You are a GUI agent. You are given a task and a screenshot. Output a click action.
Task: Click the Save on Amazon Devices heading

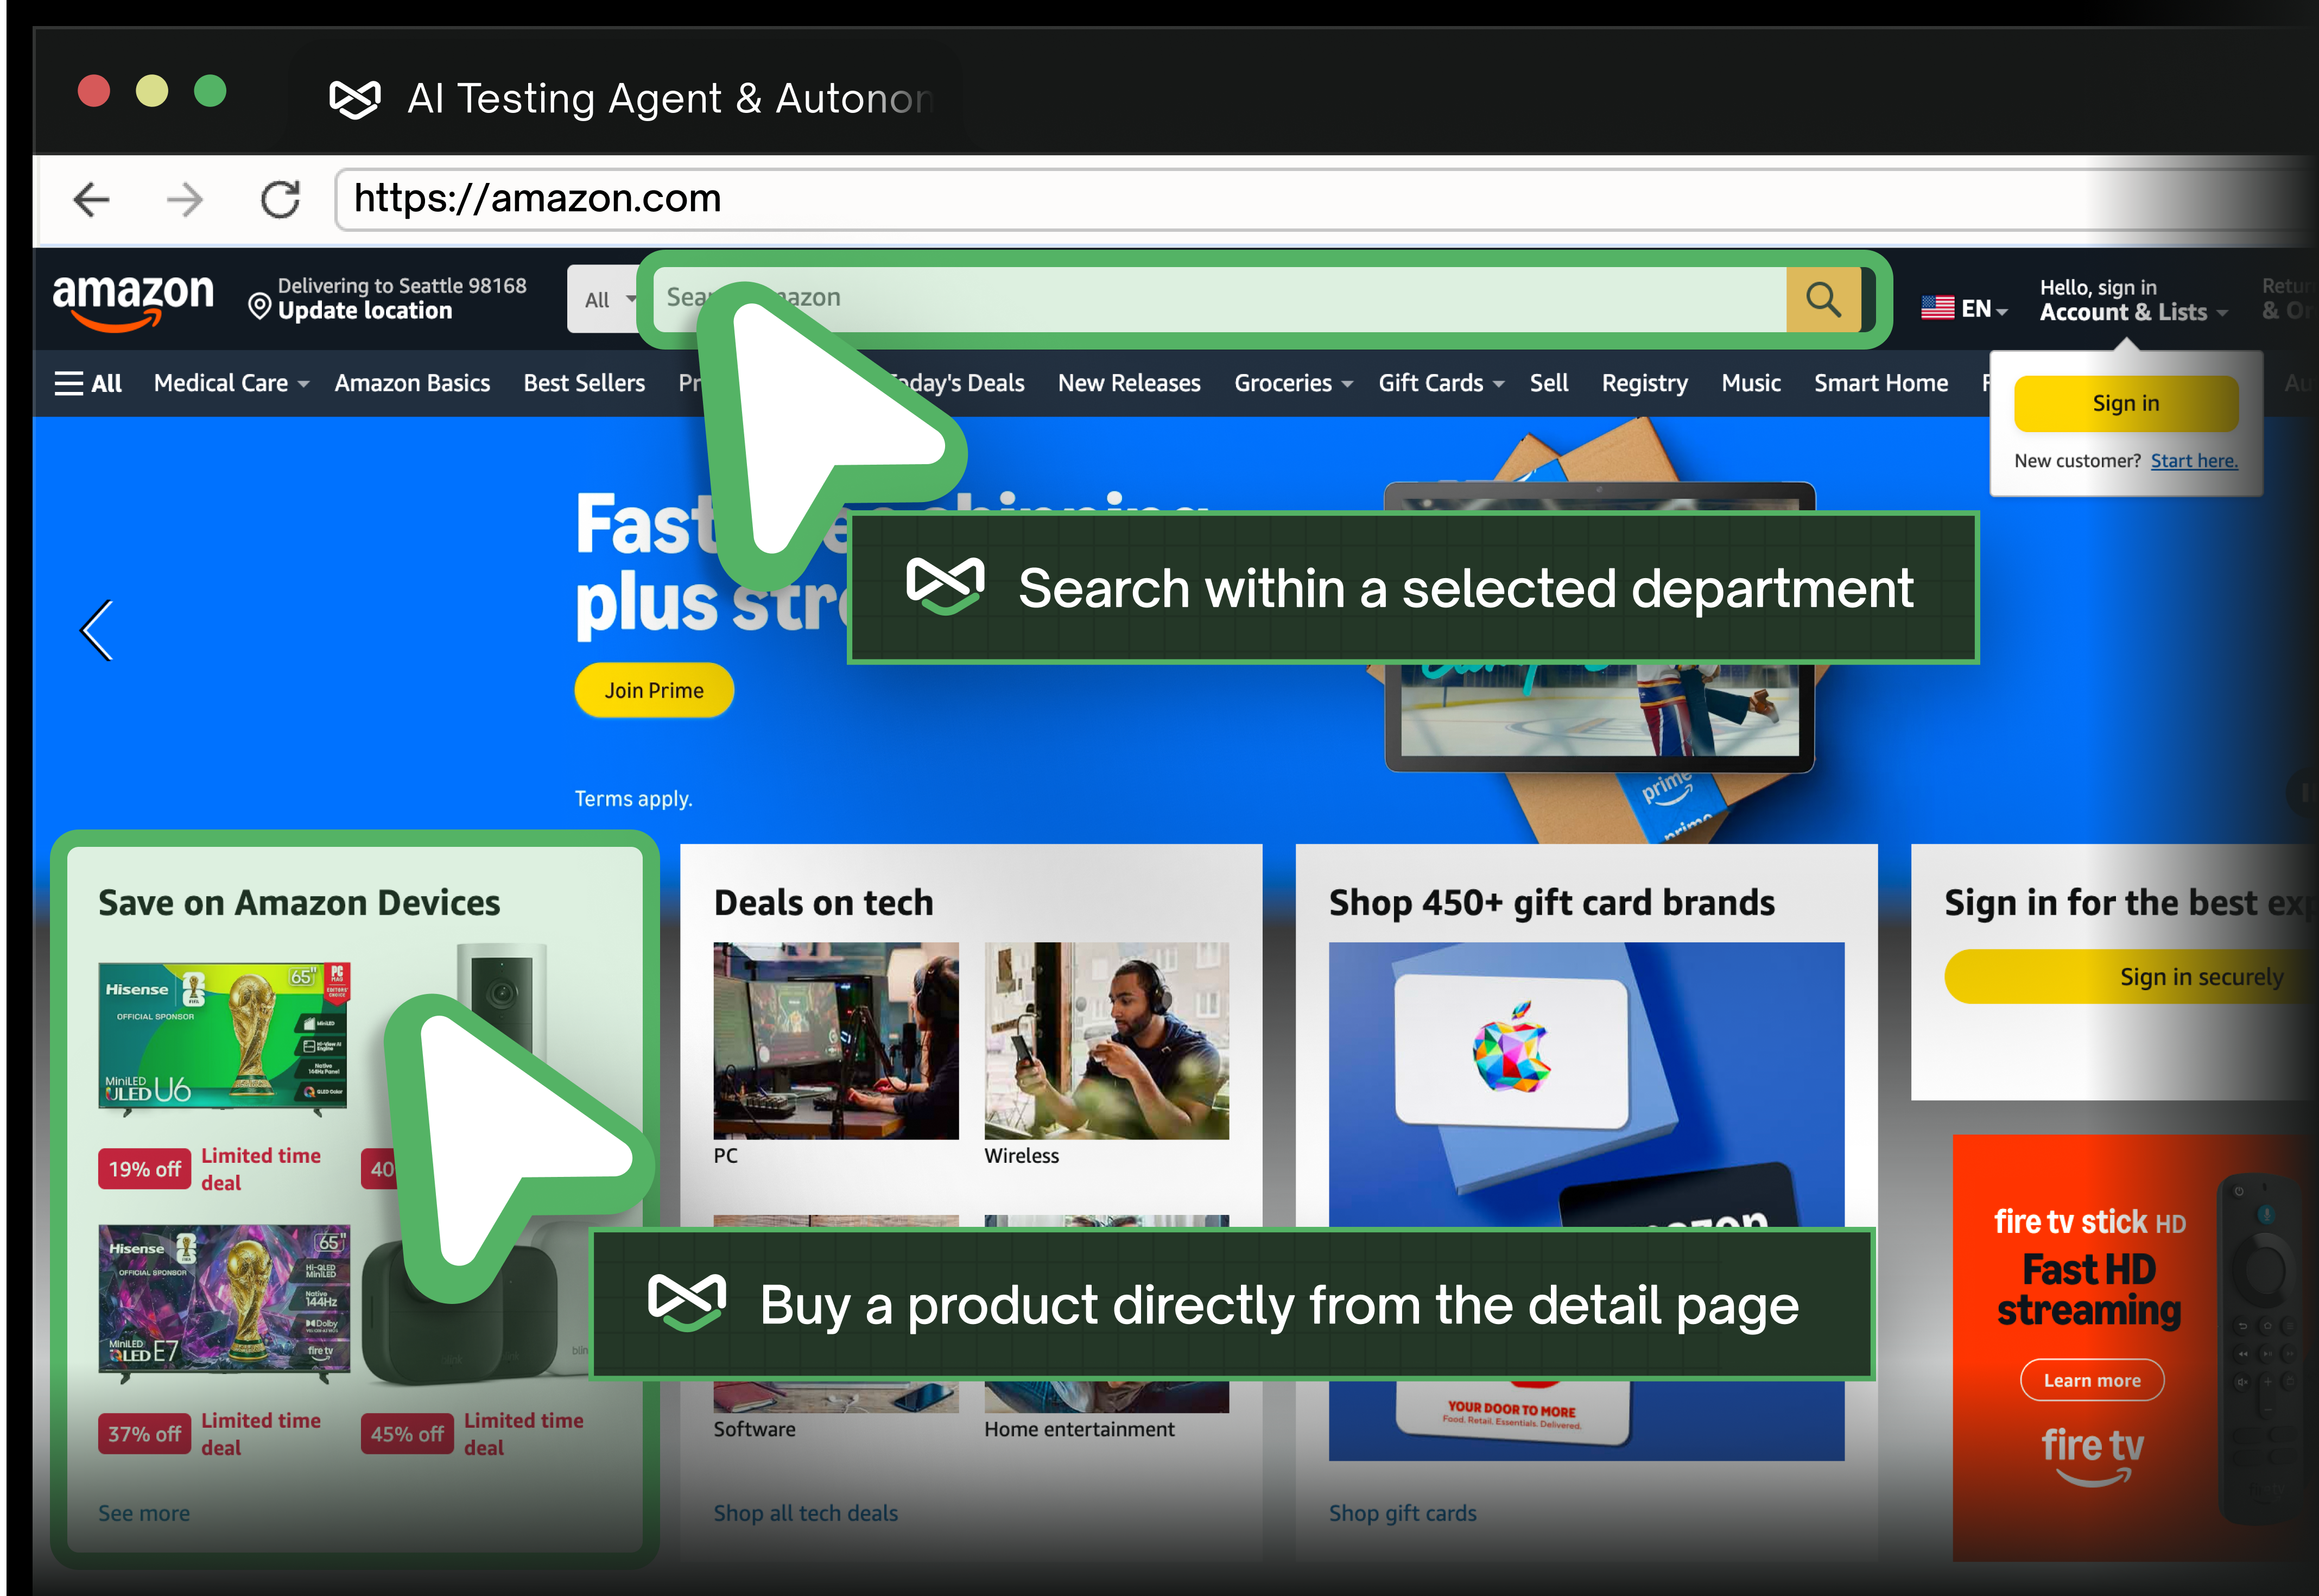pyautogui.click(x=299, y=902)
